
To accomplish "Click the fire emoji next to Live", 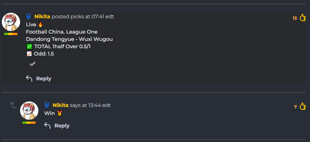I will [40, 24].
